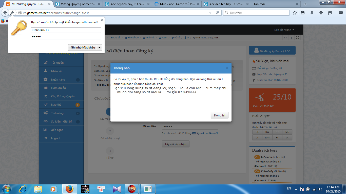Image resolution: width=346 pixels, height=194 pixels.
Task: Click the Đóng lại button
Action: coord(219,115)
